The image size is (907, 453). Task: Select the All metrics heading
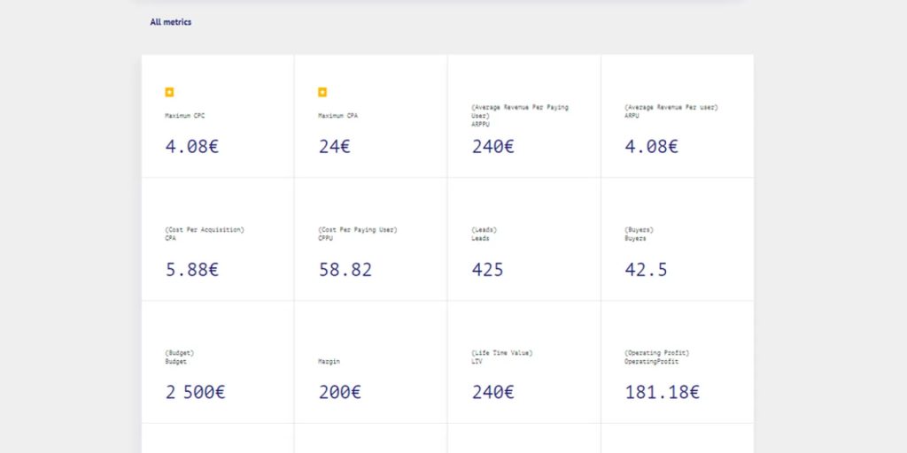(x=170, y=22)
